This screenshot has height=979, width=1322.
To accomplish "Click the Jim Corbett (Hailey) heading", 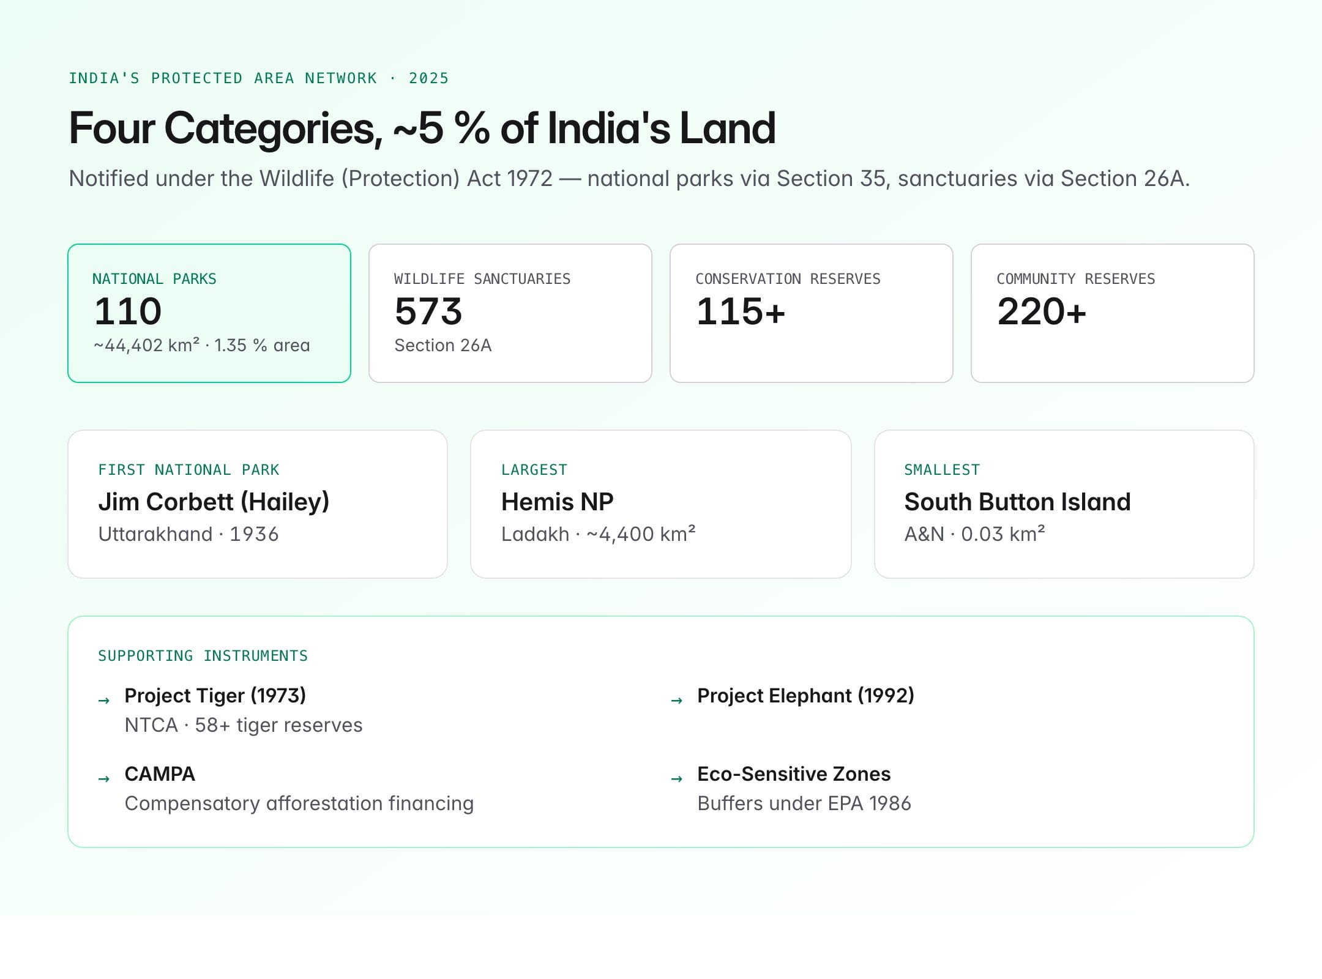I will (x=214, y=502).
